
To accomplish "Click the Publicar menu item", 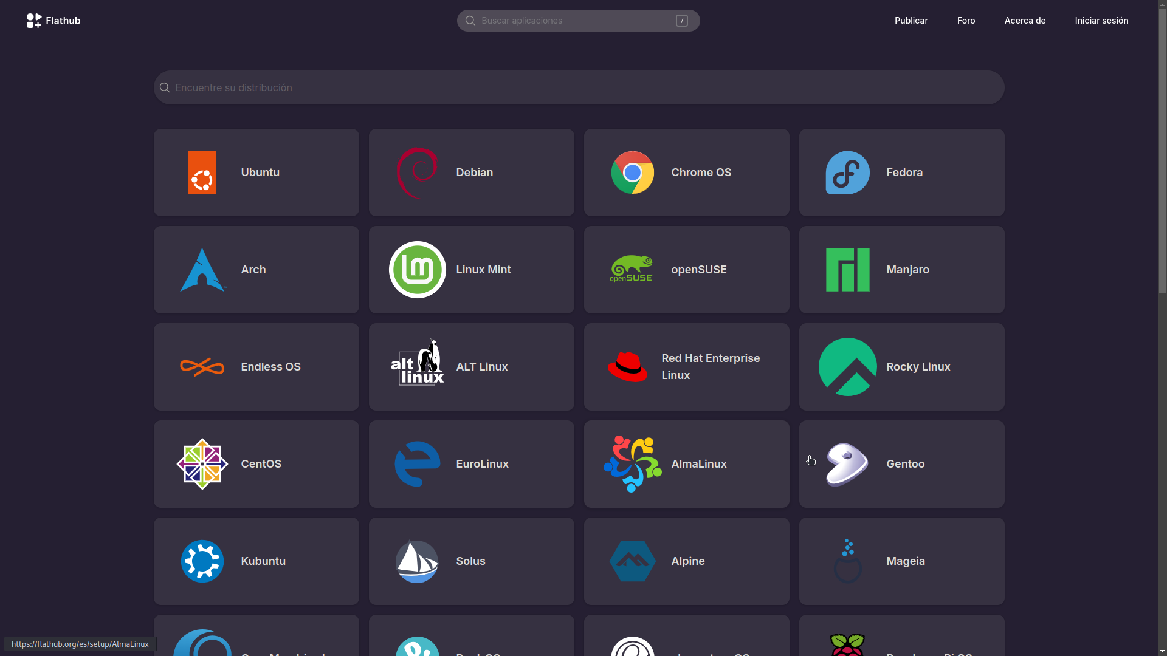I will pos(911,20).
